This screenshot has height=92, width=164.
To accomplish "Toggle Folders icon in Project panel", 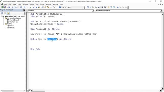I will coord(8,13).
